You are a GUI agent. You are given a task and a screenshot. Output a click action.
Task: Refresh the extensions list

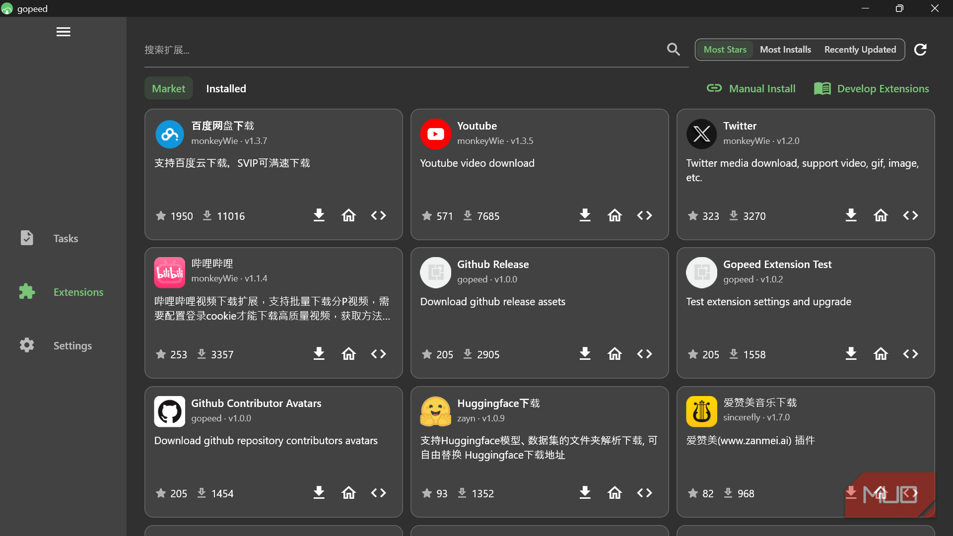point(920,50)
